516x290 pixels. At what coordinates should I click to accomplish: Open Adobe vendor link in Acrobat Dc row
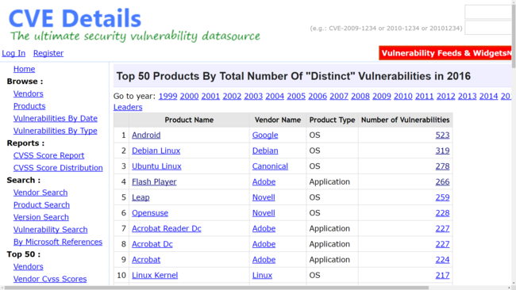(264, 244)
